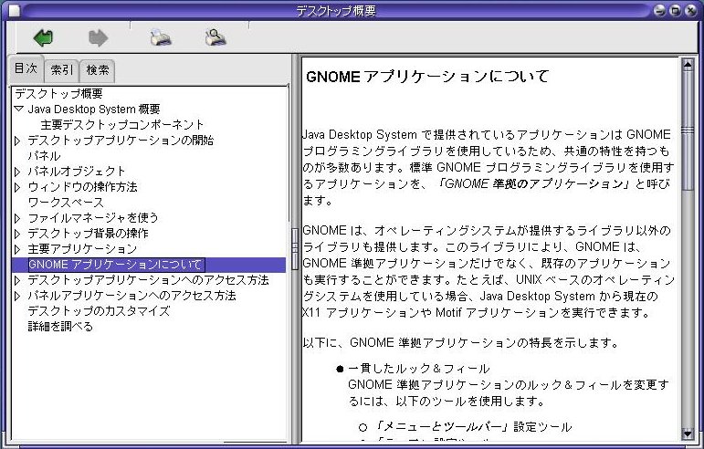Click the gray forward arrow
Image resolution: width=704 pixels, height=449 pixels.
pyautogui.click(x=98, y=37)
